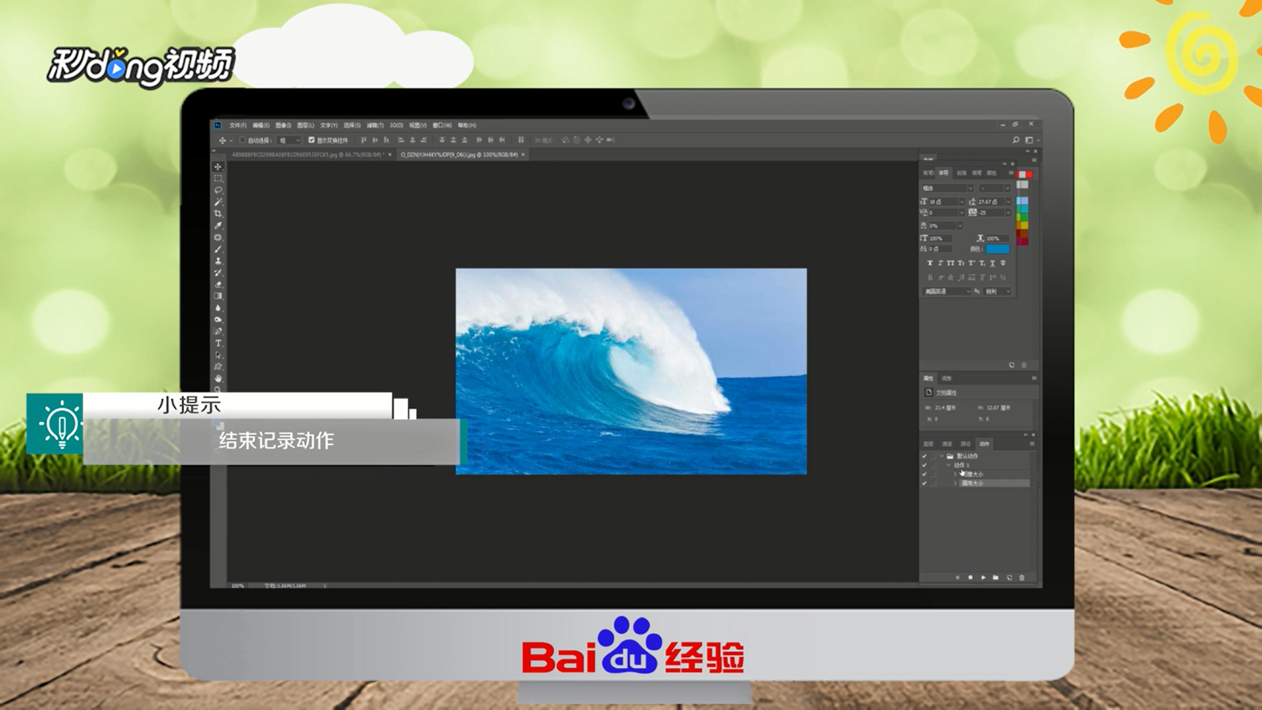Select the Type (T) tool in toolbar
Image resolution: width=1262 pixels, height=710 pixels.
point(218,343)
